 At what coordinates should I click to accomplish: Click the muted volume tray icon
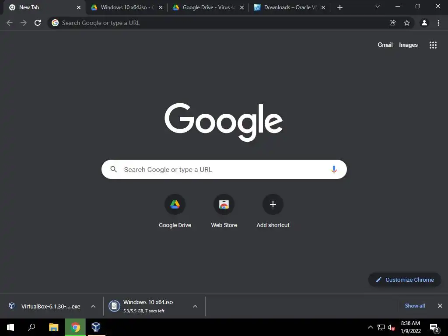[x=391, y=327]
